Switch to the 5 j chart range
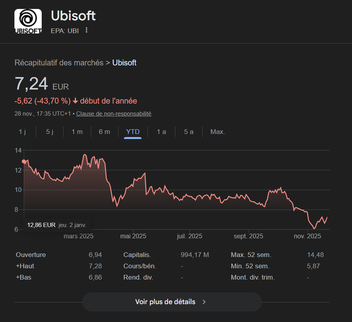Screen dimensions: 352x322 50,132
